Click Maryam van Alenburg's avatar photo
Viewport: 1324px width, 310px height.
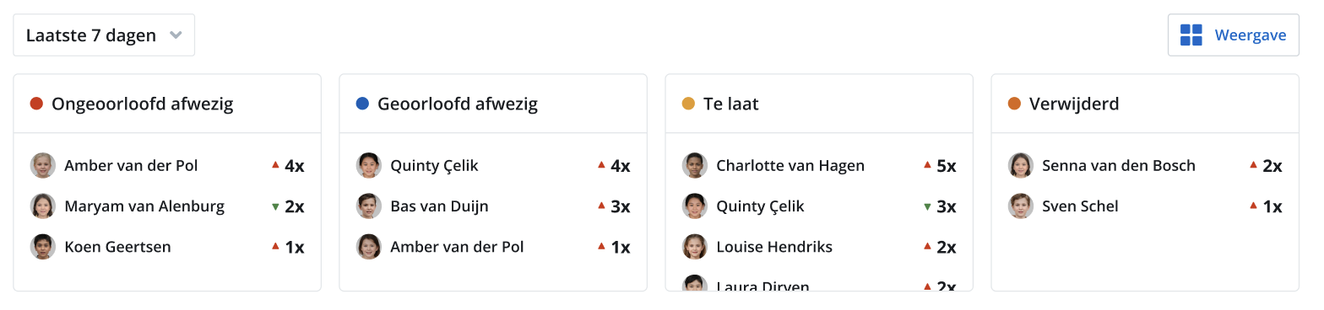click(x=43, y=206)
